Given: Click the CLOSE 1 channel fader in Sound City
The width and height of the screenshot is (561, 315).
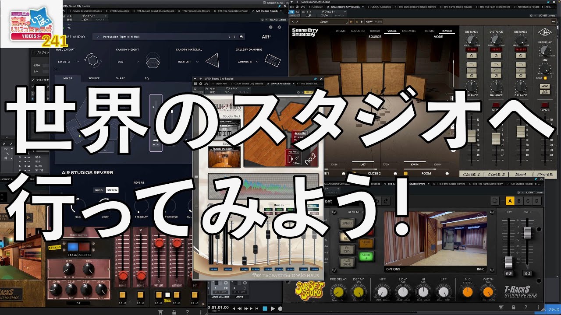Looking at the screenshot, I should pyautogui.click(x=472, y=136).
